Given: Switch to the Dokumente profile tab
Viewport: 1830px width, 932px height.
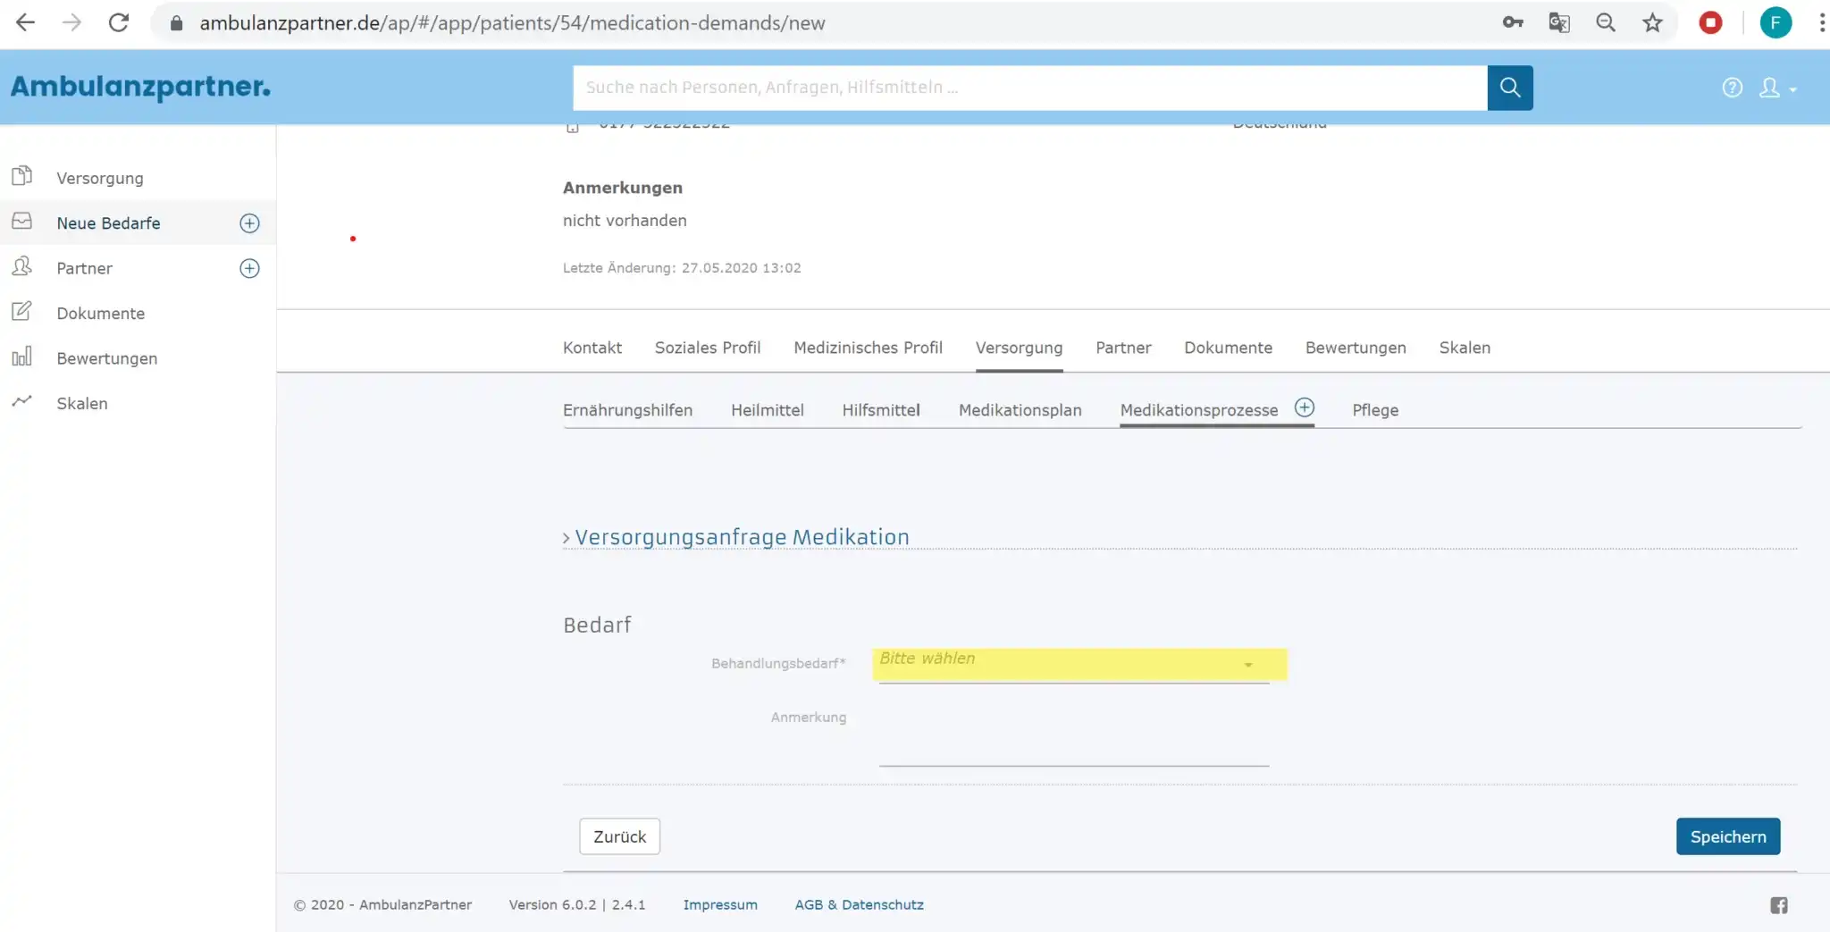Looking at the screenshot, I should (1228, 348).
